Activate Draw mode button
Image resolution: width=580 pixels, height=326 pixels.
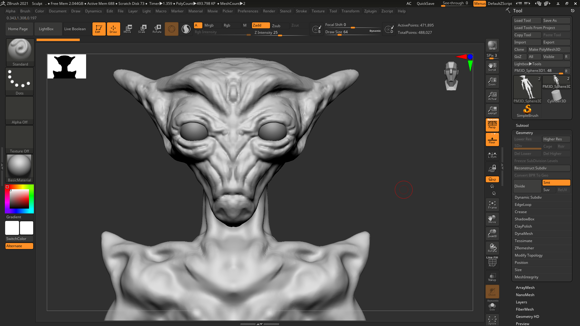pyautogui.click(x=113, y=29)
